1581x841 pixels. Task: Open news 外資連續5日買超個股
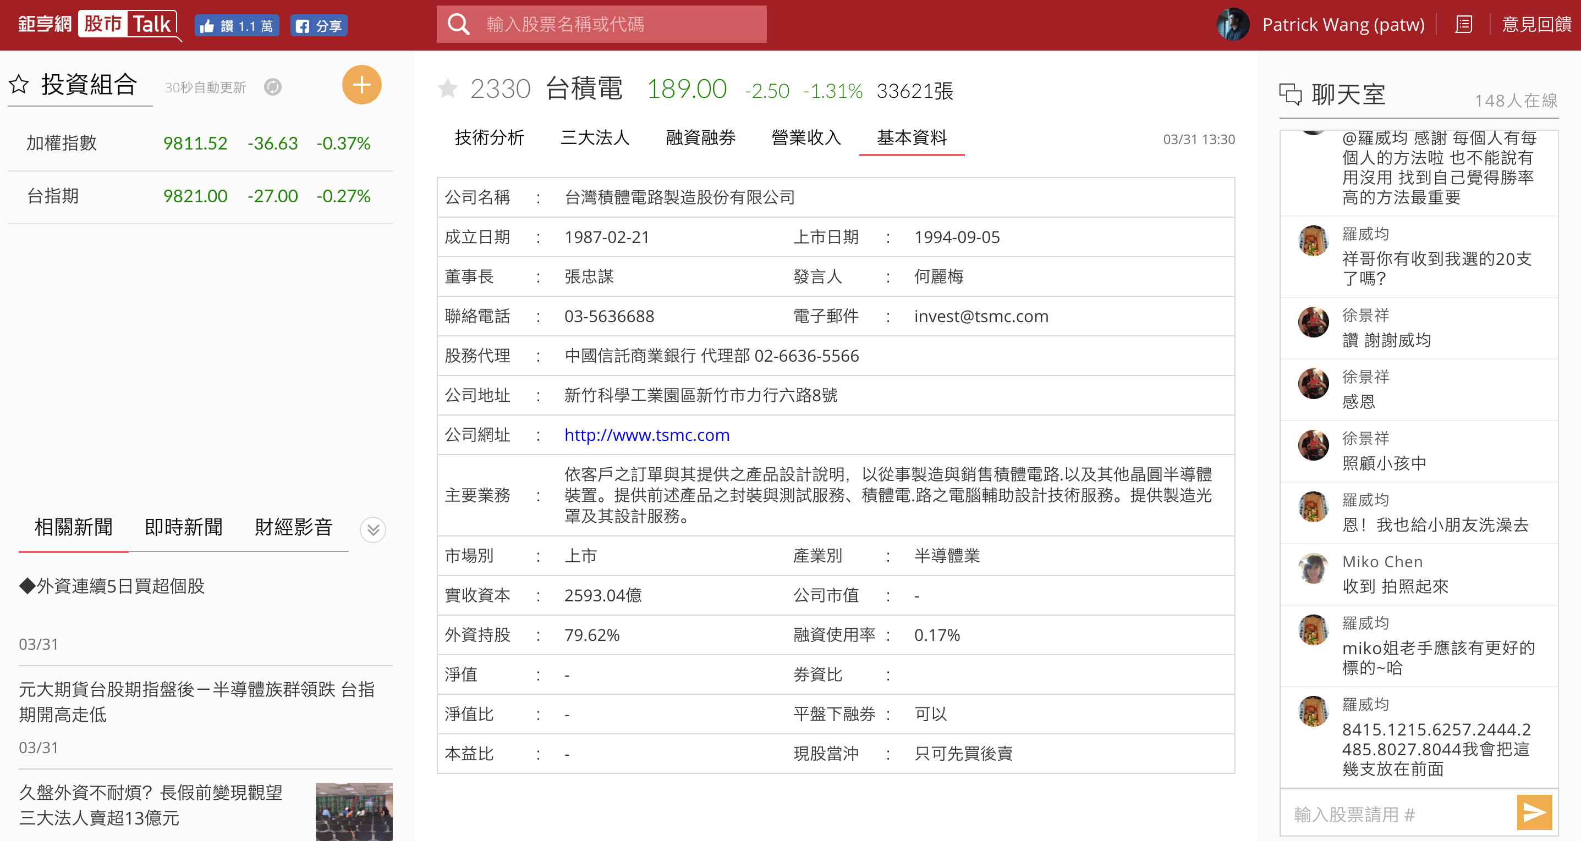click(x=112, y=586)
